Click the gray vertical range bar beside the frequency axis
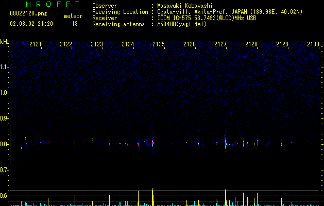Screen dimensions: 324x206 pos(10,145)
